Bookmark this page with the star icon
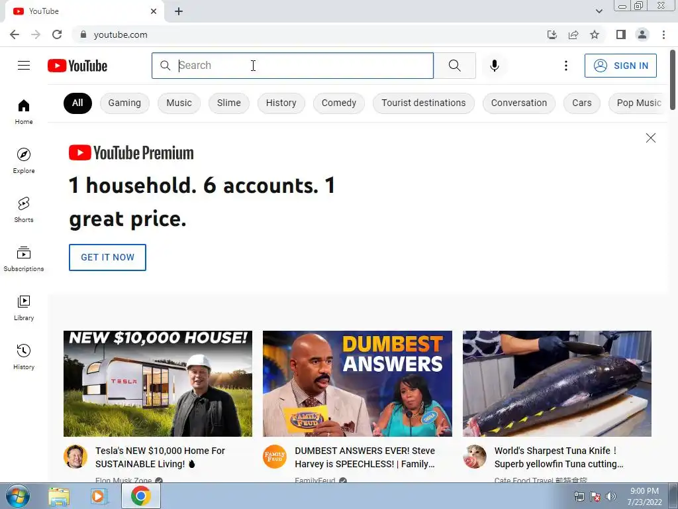 (595, 34)
